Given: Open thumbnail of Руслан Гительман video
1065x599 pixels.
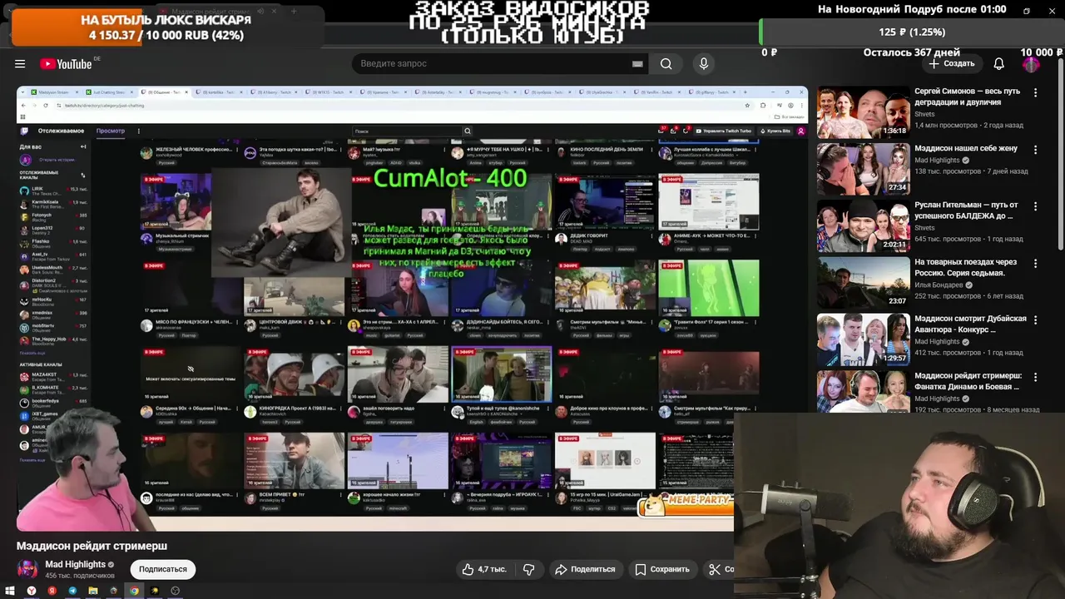Looking at the screenshot, I should [863, 225].
